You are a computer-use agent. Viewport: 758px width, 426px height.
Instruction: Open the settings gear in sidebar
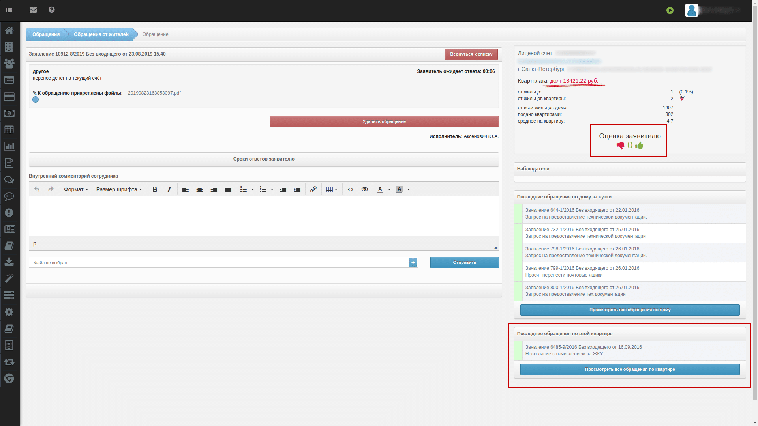pyautogui.click(x=9, y=312)
